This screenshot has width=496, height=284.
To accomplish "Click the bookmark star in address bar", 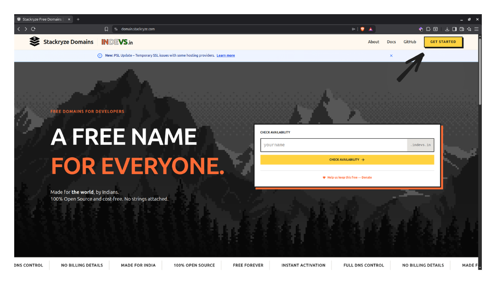I will click(x=106, y=29).
